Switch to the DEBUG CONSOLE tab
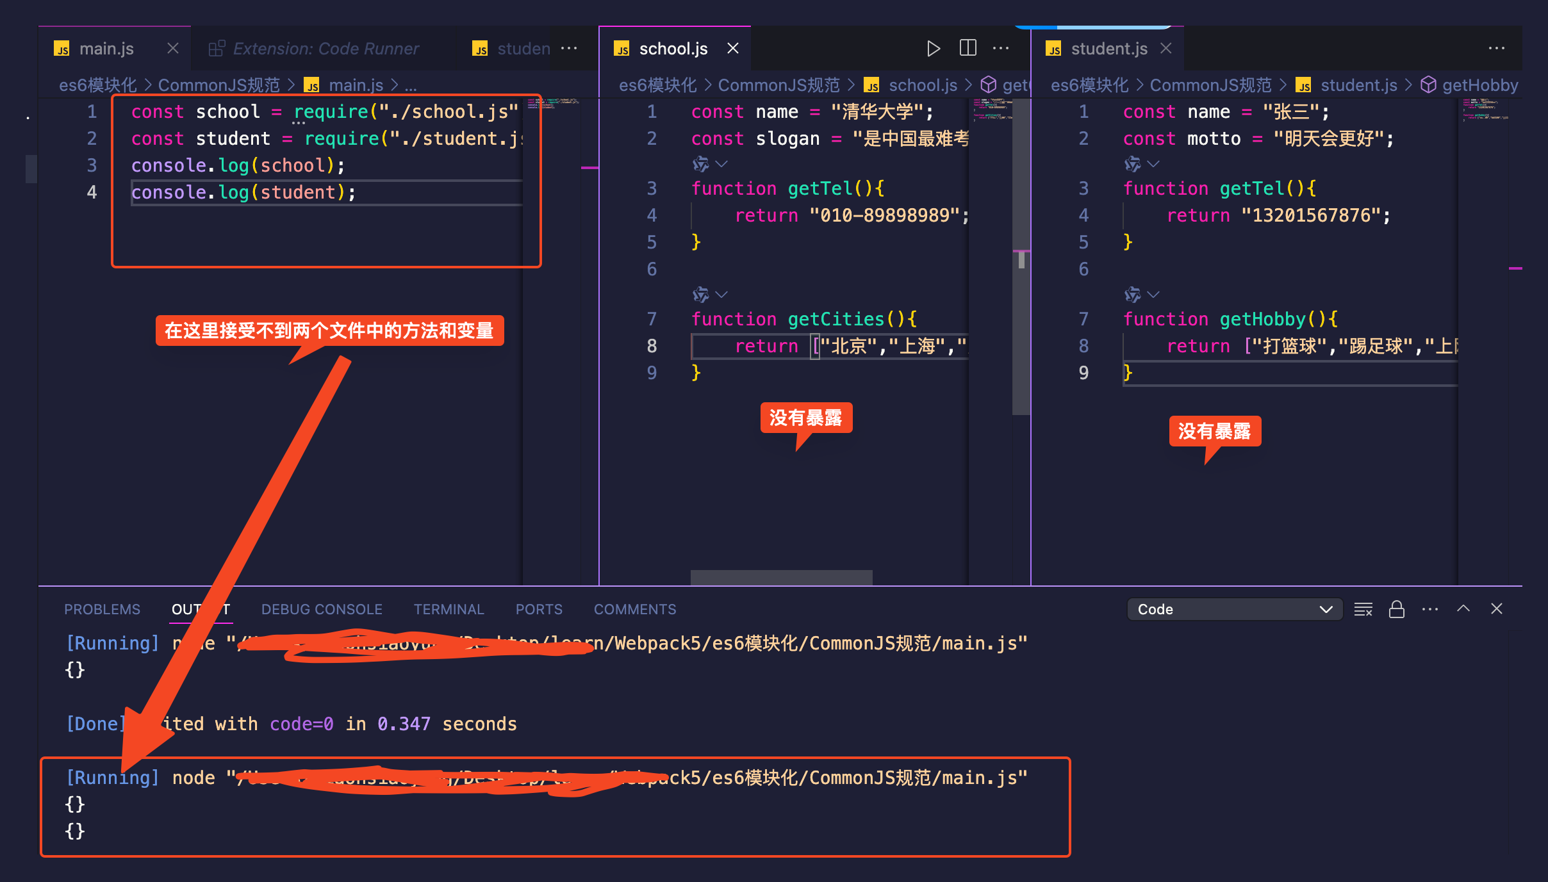The width and height of the screenshot is (1548, 882). [x=322, y=609]
